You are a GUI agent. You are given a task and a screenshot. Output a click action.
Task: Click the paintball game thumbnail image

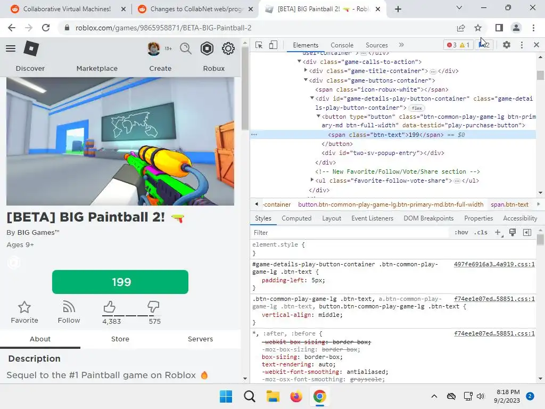[120, 141]
